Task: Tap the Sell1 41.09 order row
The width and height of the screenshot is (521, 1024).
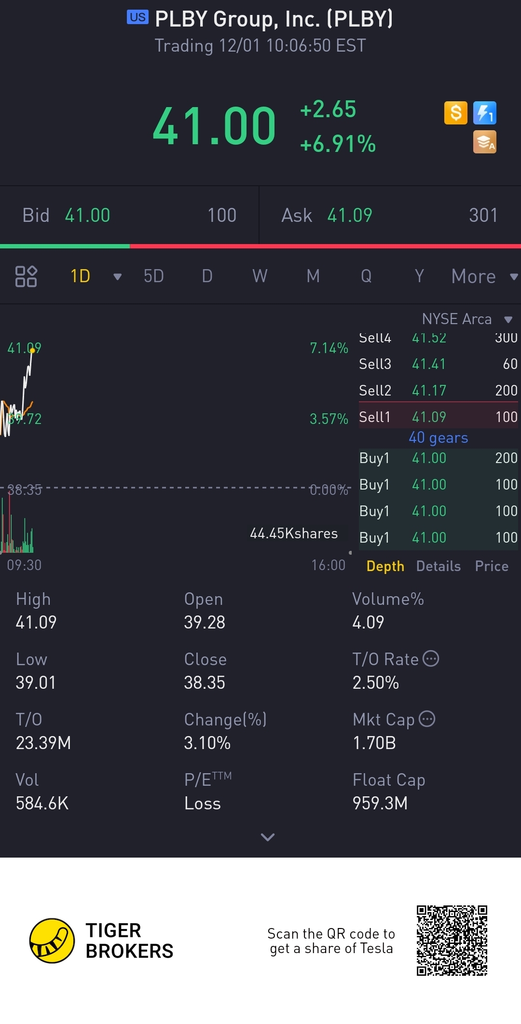Action: [x=438, y=417]
